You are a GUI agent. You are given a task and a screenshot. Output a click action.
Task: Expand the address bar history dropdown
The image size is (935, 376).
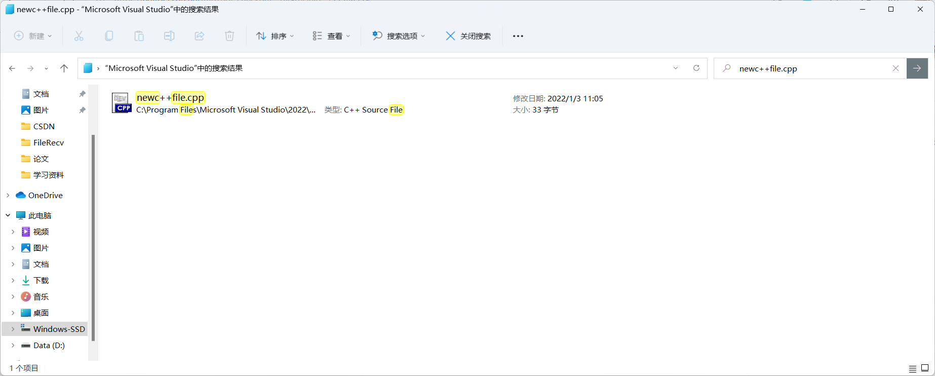(x=676, y=68)
